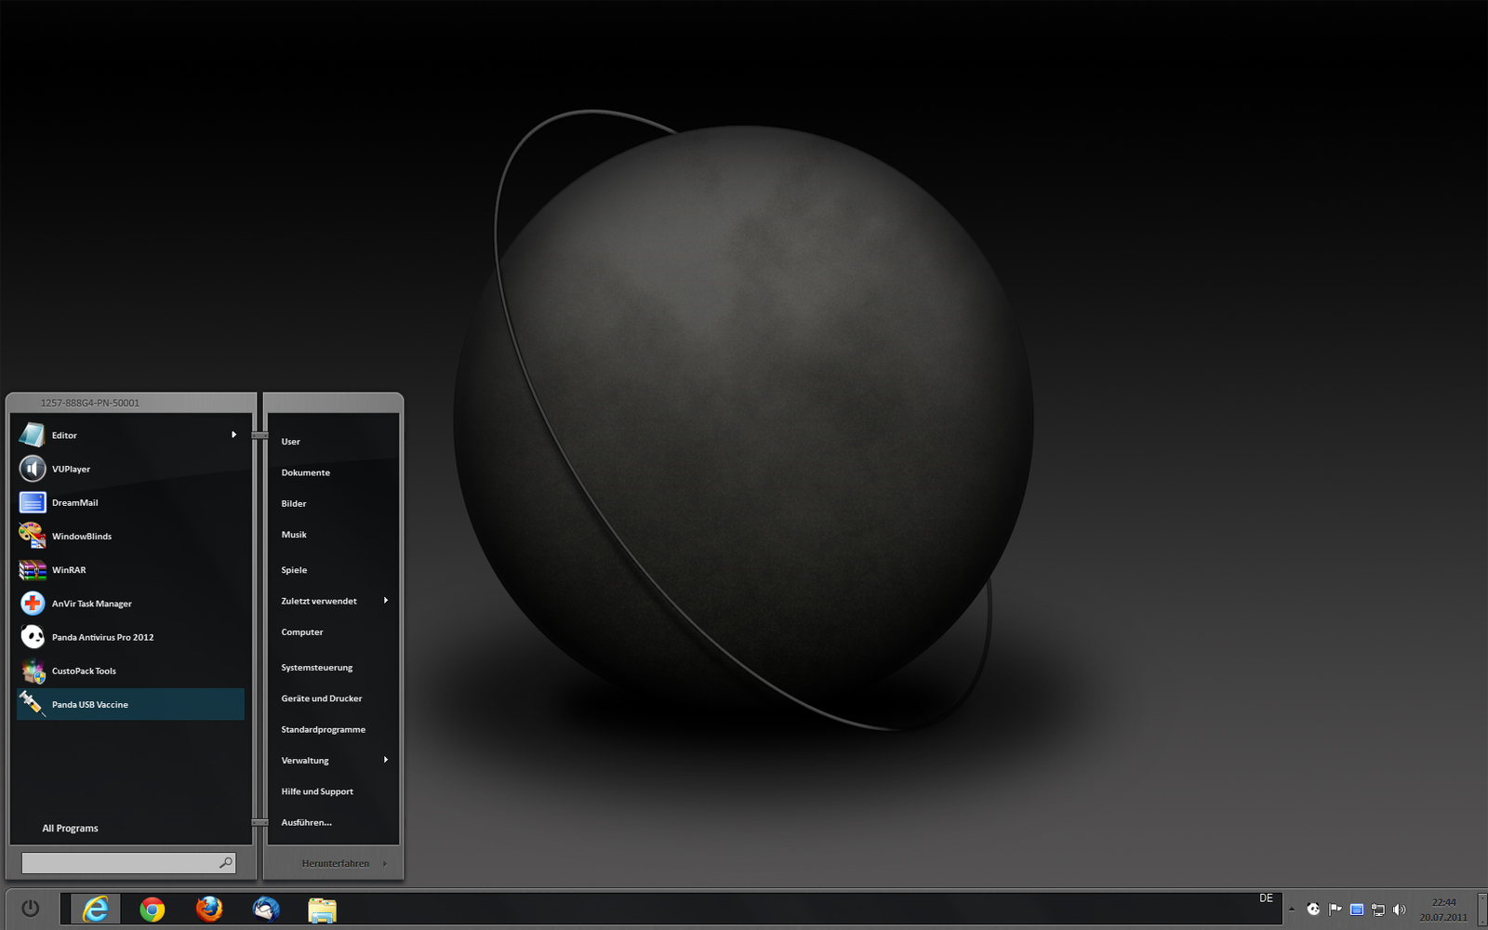
Task: Select Geräte und Drucker menu entry
Action: click(x=322, y=698)
